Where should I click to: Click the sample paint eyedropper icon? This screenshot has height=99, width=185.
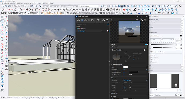click(179, 95)
